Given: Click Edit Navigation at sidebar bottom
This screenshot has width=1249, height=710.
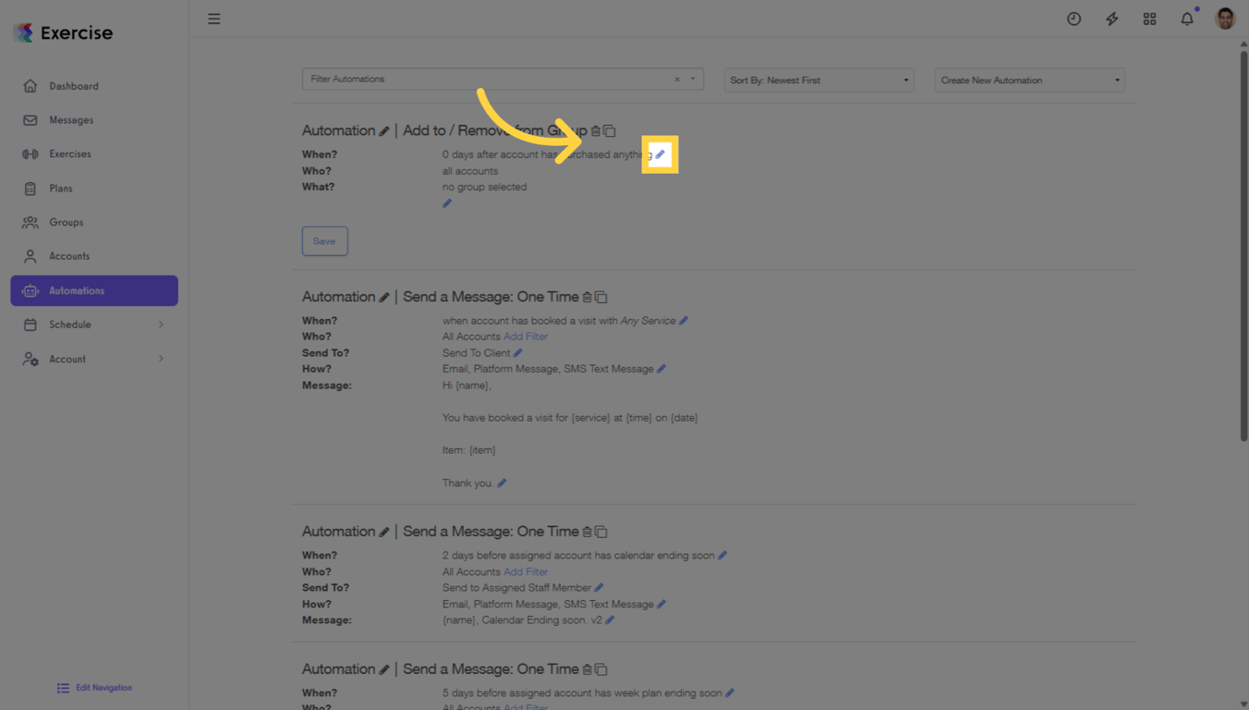Looking at the screenshot, I should (x=93, y=688).
